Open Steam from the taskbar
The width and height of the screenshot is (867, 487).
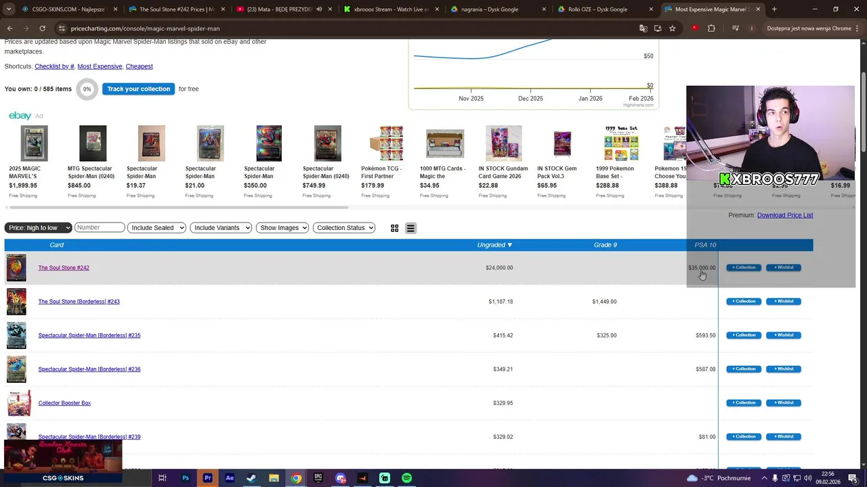tap(251, 478)
